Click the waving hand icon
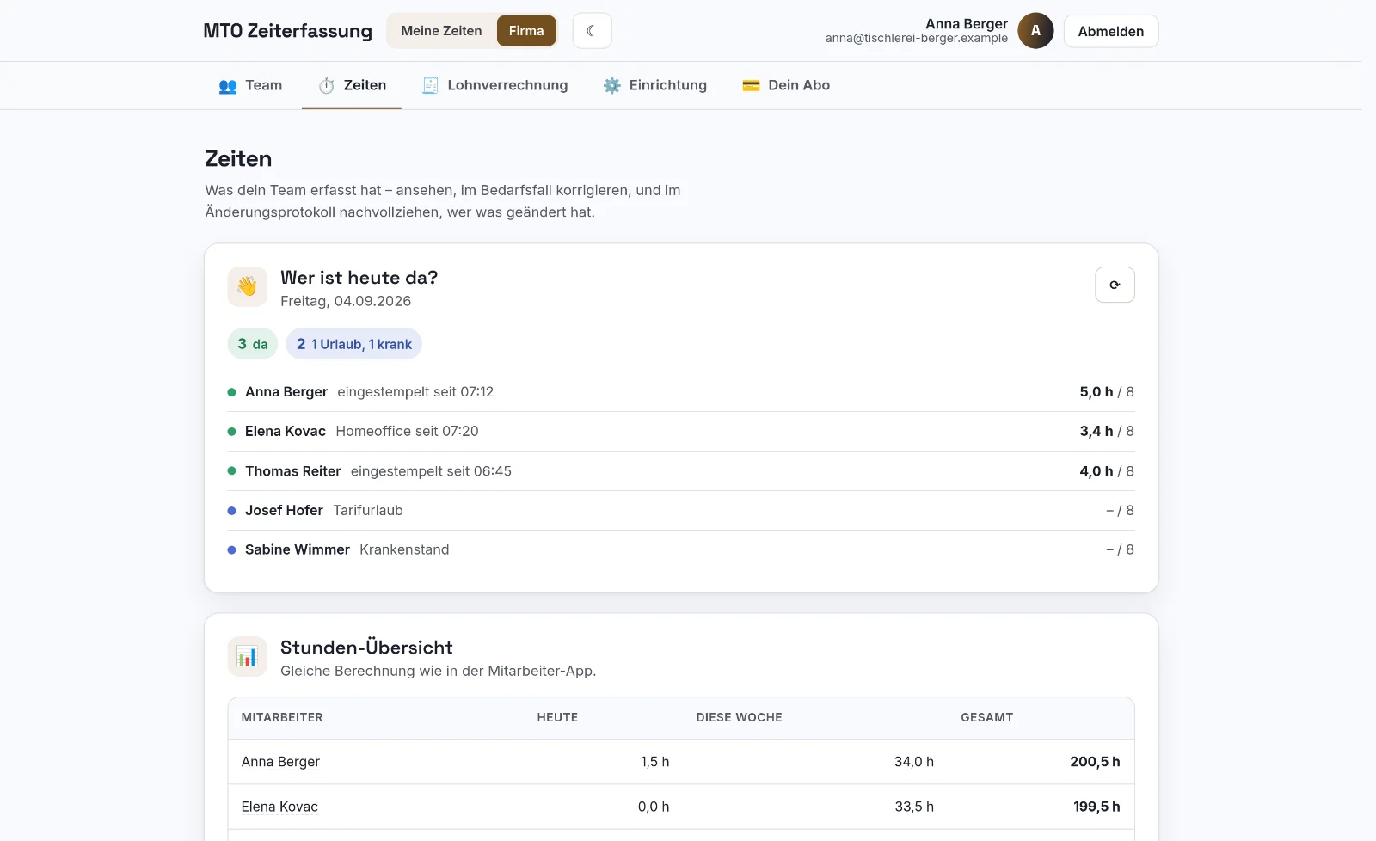Image resolution: width=1376 pixels, height=841 pixels. (x=247, y=286)
